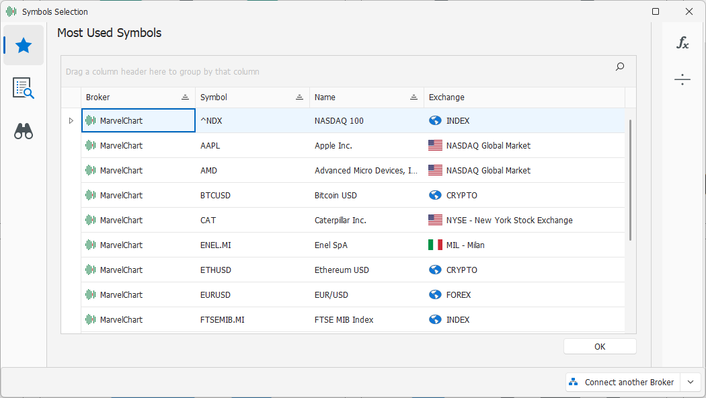
Task: Open the Connect another Broker dropdown arrow
Action: (691, 383)
